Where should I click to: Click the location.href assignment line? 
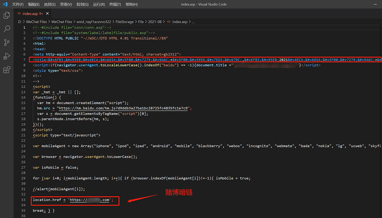tap(73, 200)
